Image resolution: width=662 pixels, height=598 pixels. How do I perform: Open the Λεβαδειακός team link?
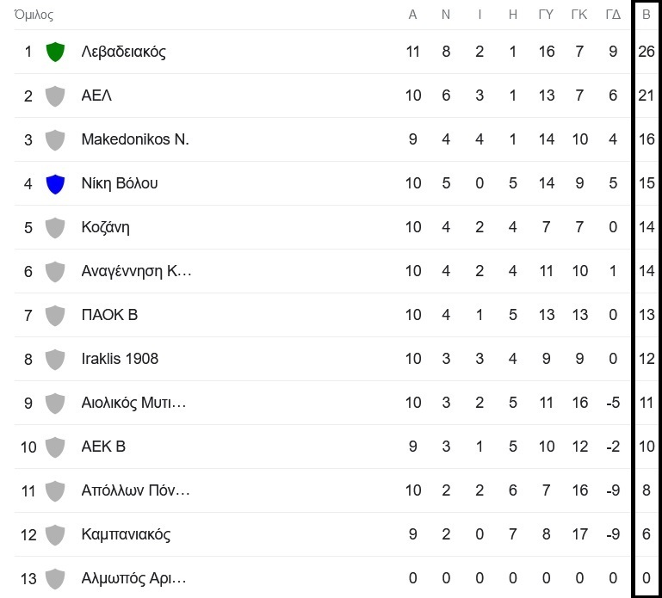[x=124, y=52]
